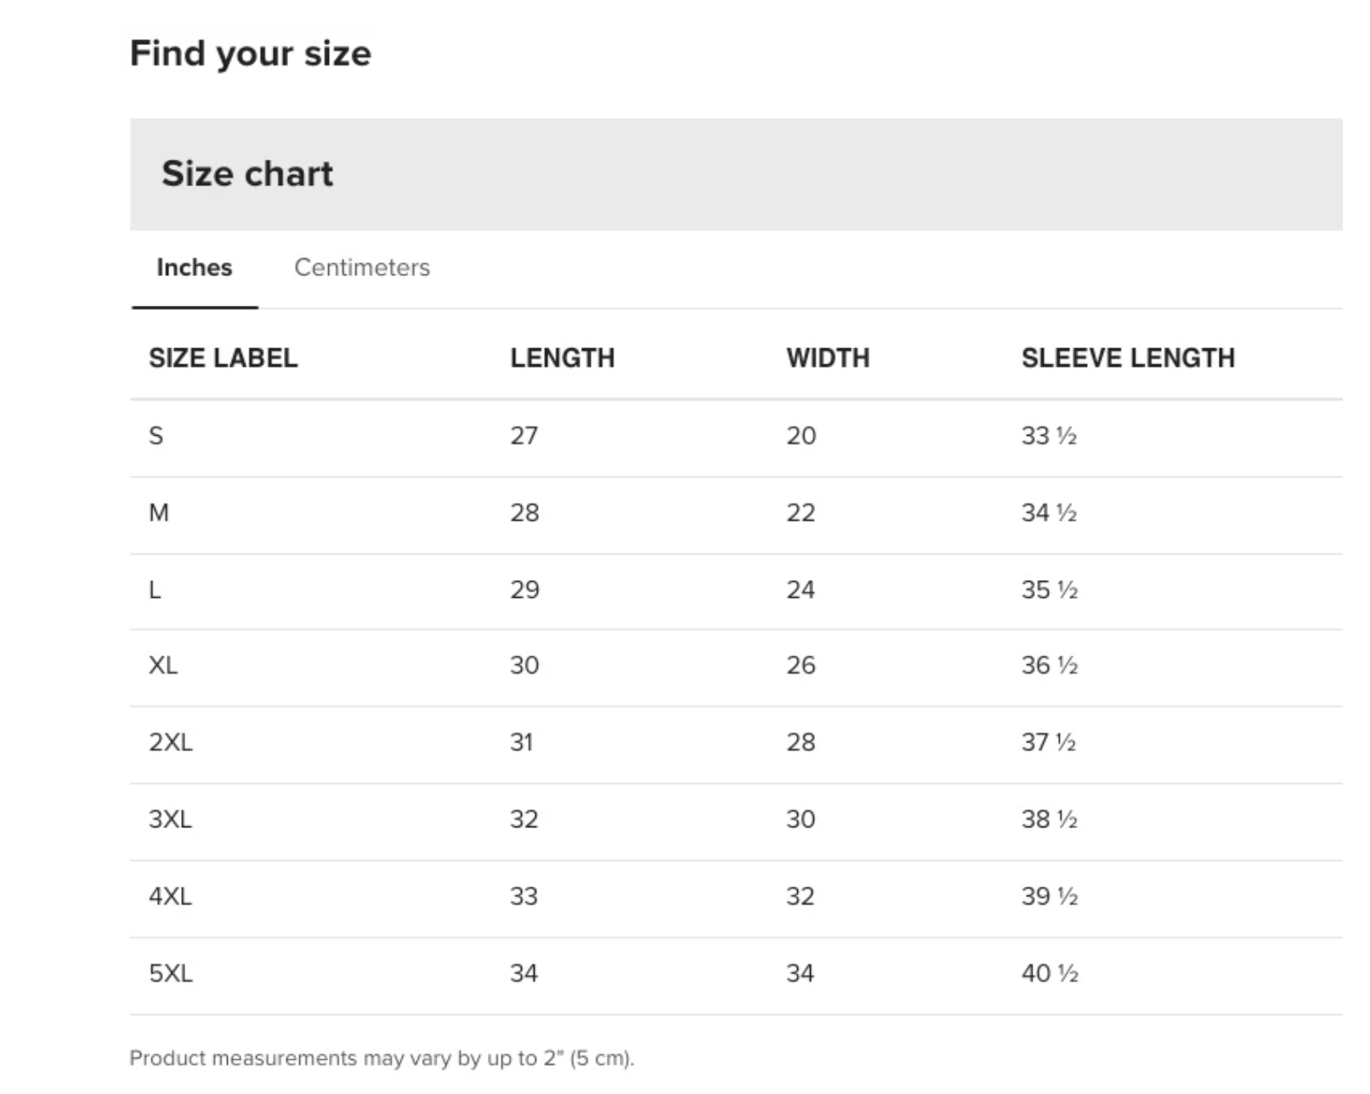1370x1094 pixels.
Task: Select the M size row label
Action: [159, 513]
